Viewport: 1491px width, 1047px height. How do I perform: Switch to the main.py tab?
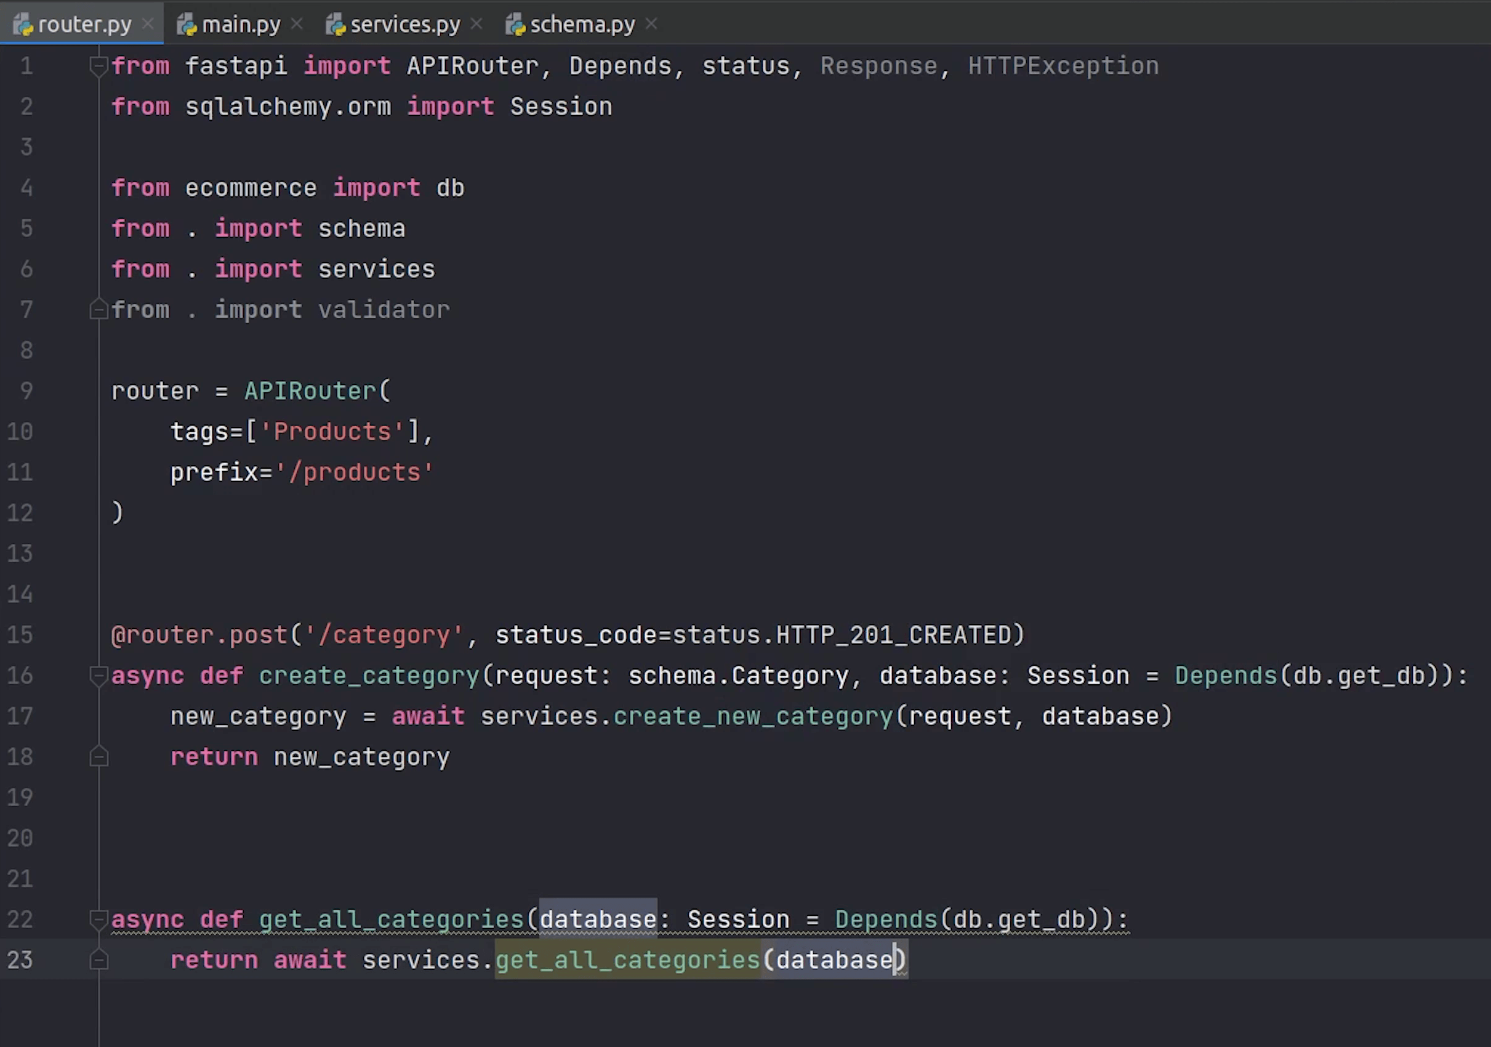(240, 25)
